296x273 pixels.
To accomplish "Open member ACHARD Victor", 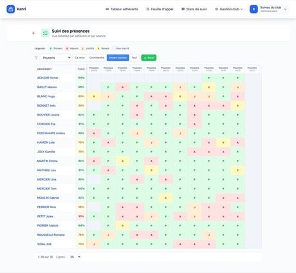I will point(48,78).
